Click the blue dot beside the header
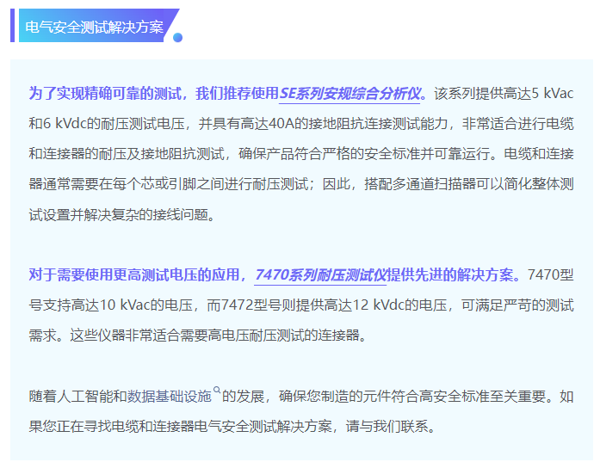The height and width of the screenshot is (462, 594). tap(178, 38)
